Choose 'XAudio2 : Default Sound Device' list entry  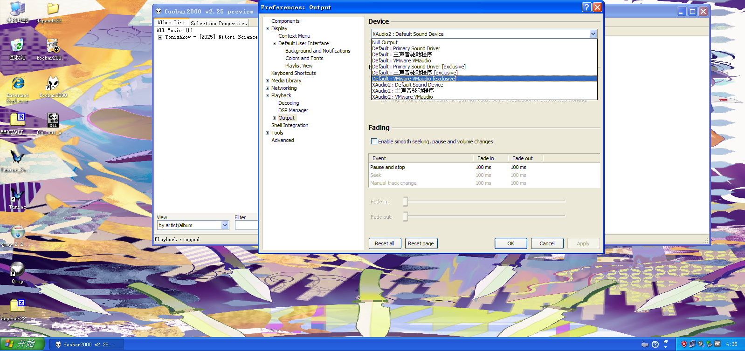click(484, 85)
